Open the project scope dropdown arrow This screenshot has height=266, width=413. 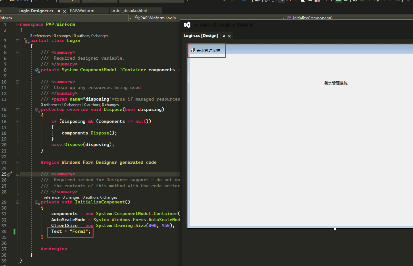coord(131,18)
